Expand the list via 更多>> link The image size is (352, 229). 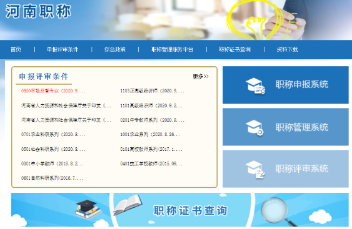coord(201,77)
